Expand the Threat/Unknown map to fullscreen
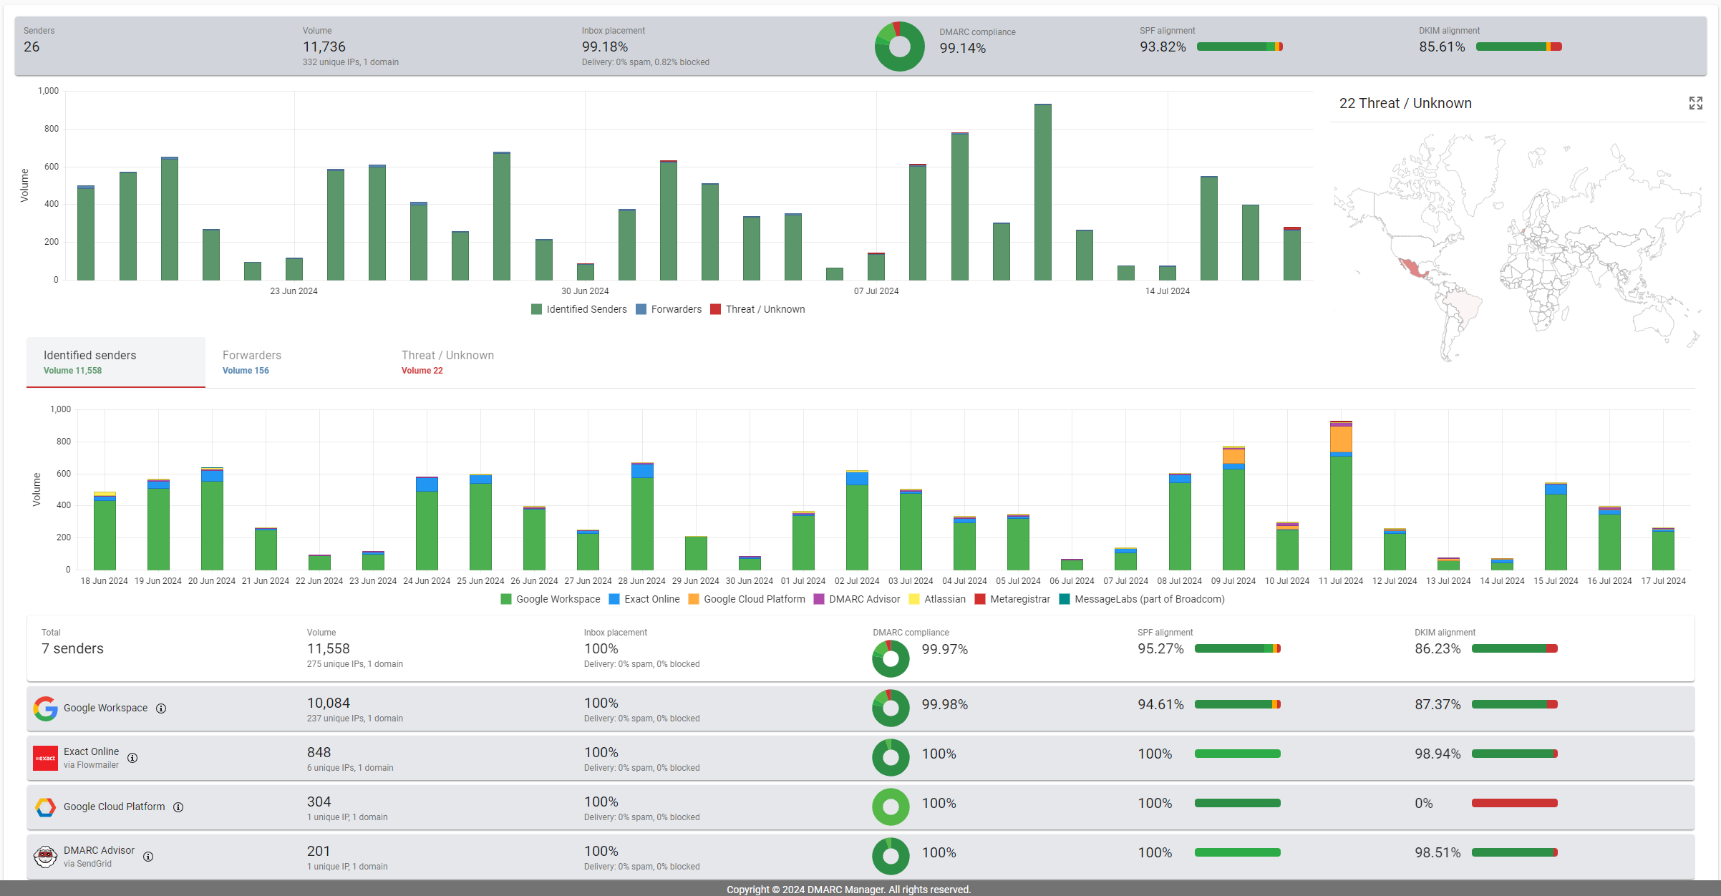Viewport: 1721px width, 896px height. coord(1695,103)
